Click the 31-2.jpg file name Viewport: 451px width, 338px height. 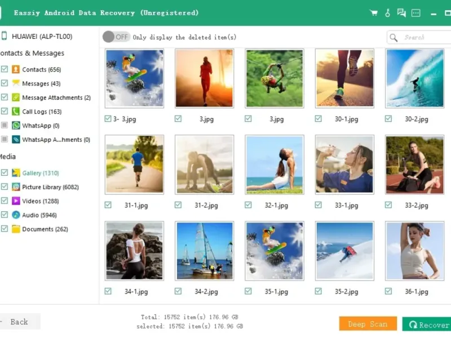point(206,206)
